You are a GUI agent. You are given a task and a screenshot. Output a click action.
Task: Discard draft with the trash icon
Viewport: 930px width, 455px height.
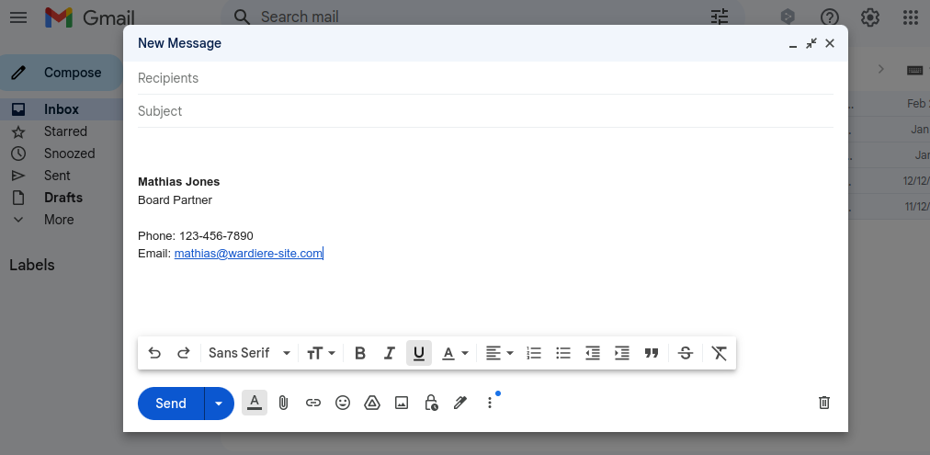tap(824, 403)
